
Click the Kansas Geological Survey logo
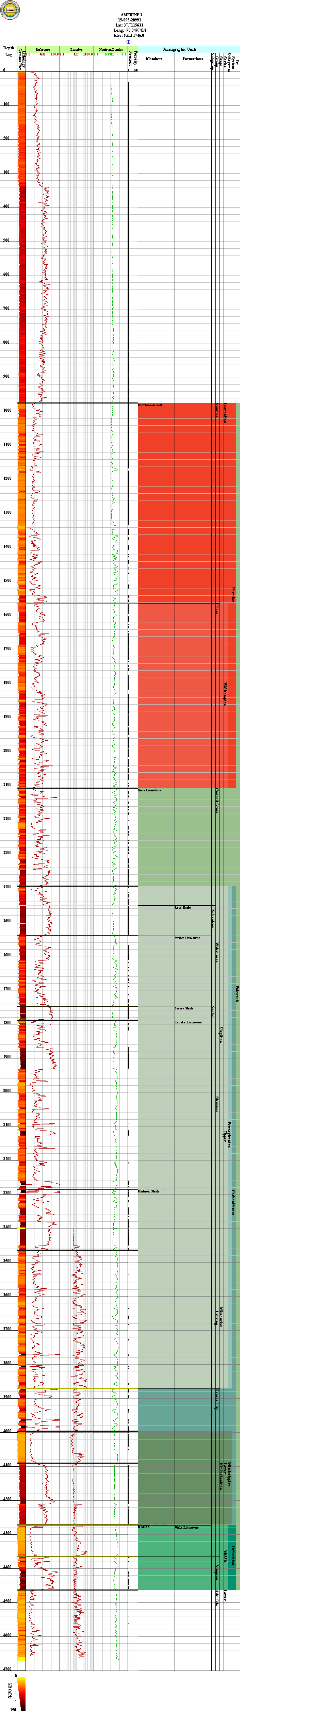pos(11,9)
